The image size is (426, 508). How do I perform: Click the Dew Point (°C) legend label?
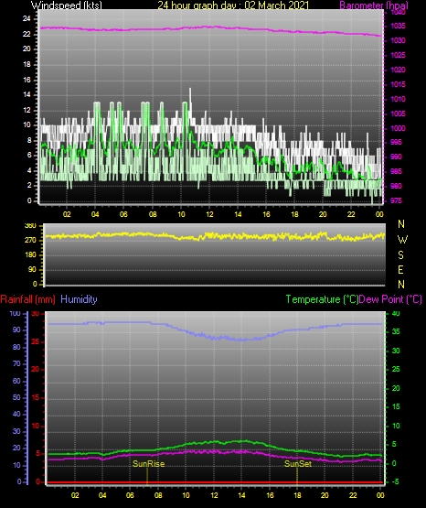tap(390, 299)
